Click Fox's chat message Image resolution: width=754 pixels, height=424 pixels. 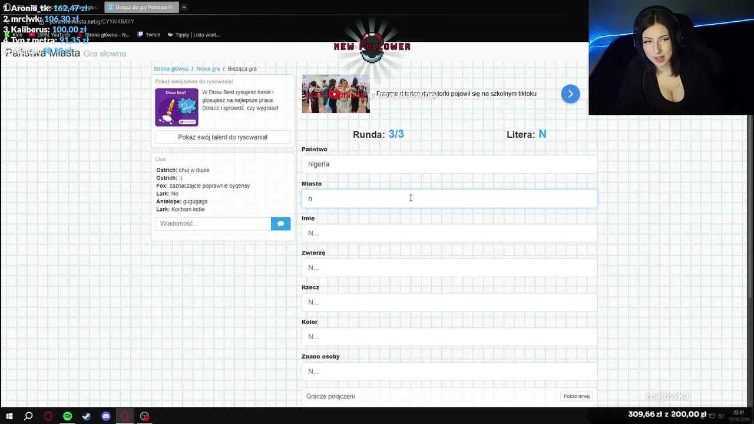click(203, 185)
